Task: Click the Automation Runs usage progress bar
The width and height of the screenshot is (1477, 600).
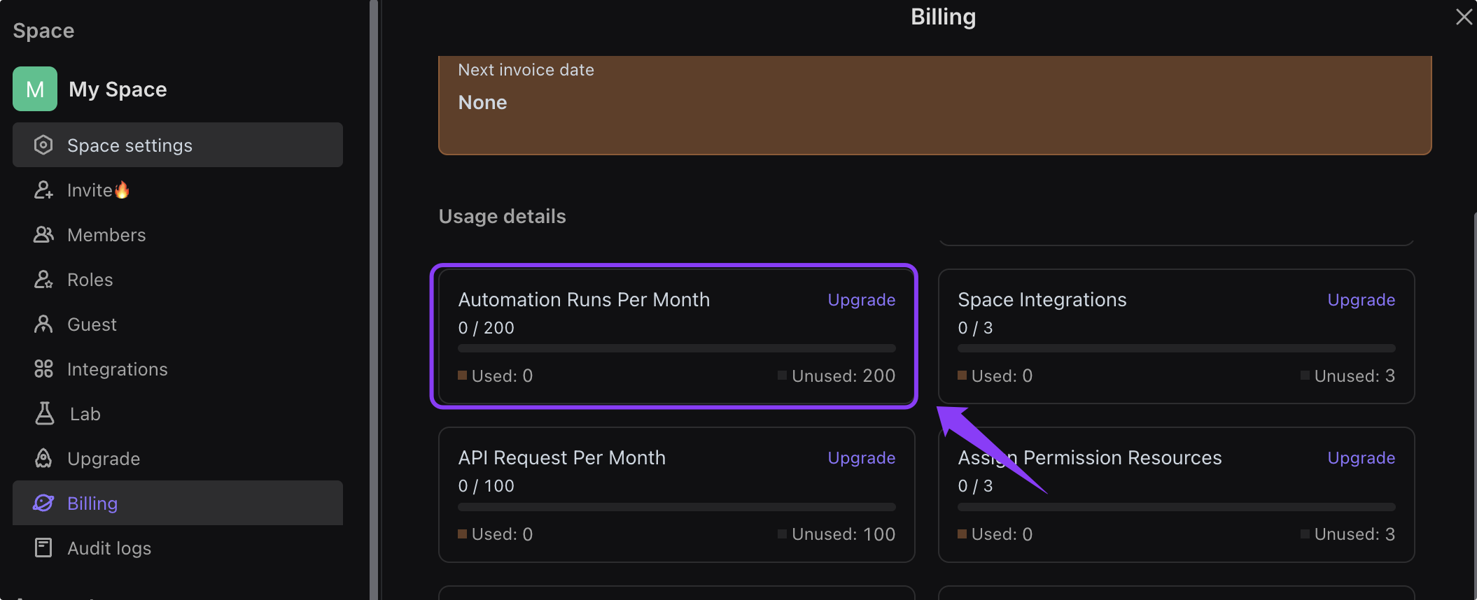Action: click(x=676, y=348)
